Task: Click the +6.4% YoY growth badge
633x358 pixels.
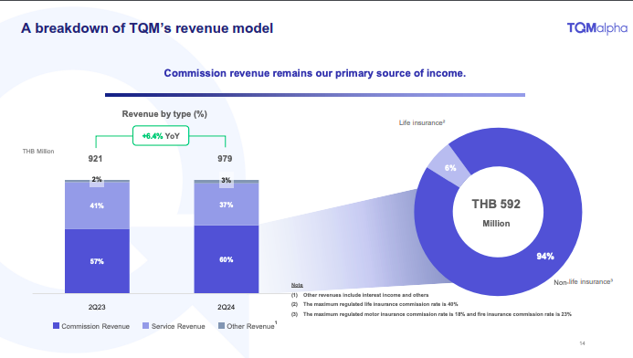Action: pos(161,136)
